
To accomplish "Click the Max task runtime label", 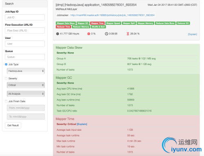I will [66, 141].
